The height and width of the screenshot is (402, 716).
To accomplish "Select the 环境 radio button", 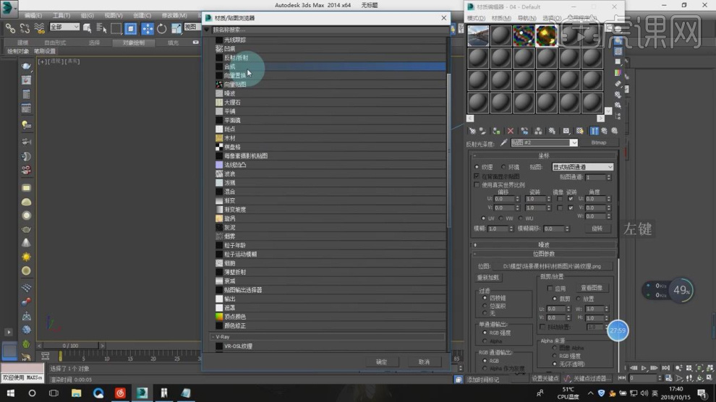I will (503, 167).
